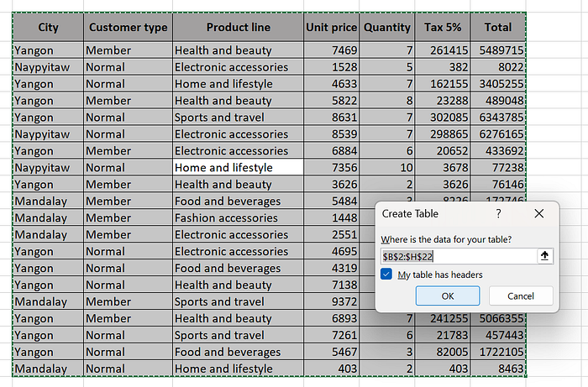Image resolution: width=588 pixels, height=387 pixels.
Task: Click the help question mark in Create Table
Action: click(498, 213)
